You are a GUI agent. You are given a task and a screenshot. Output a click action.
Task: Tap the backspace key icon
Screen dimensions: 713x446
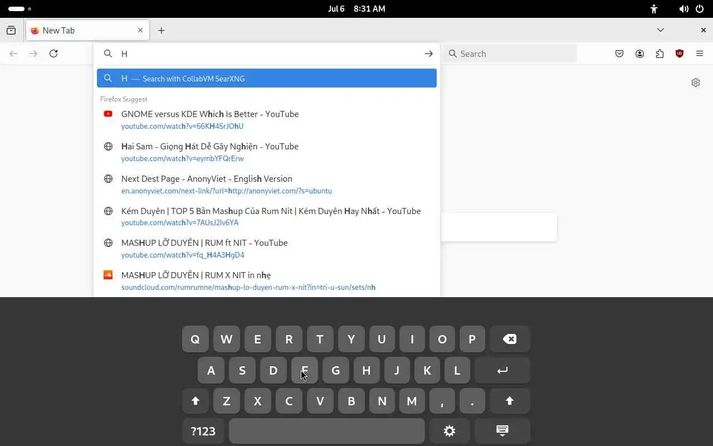510,339
